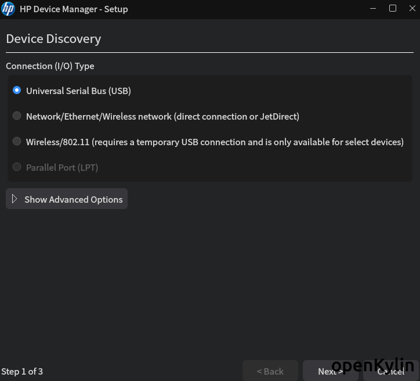Click the JetDirect network option label

pos(162,116)
